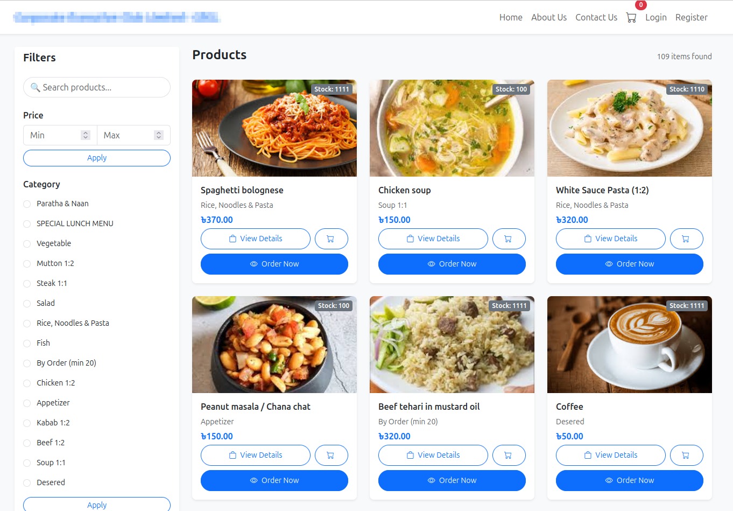Click the Max price stepper arrows
Image resolution: width=733 pixels, height=511 pixels.
click(159, 135)
